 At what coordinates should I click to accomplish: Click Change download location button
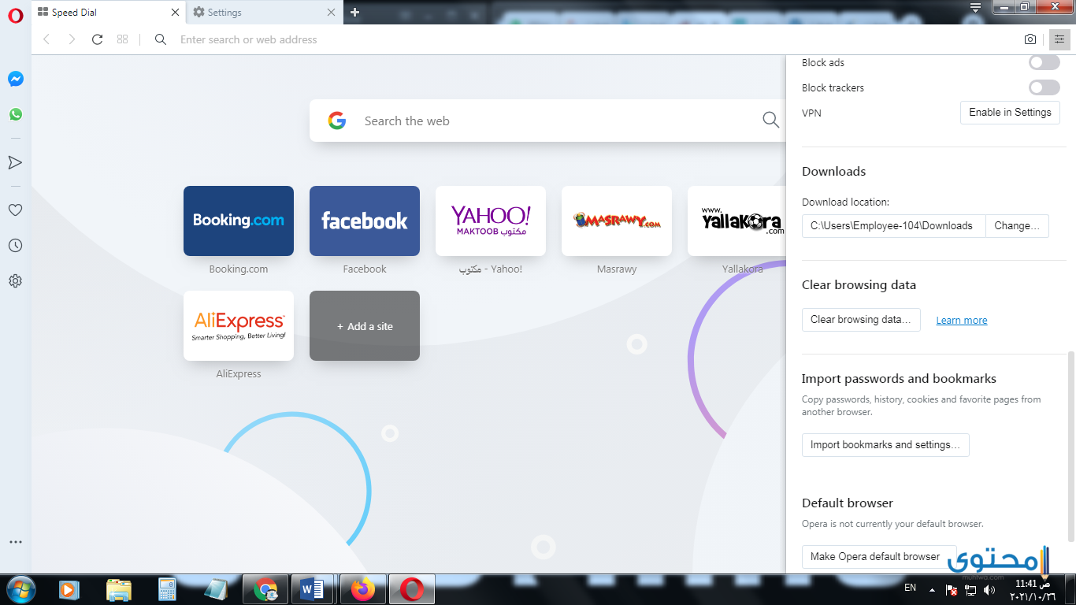pos(1017,225)
